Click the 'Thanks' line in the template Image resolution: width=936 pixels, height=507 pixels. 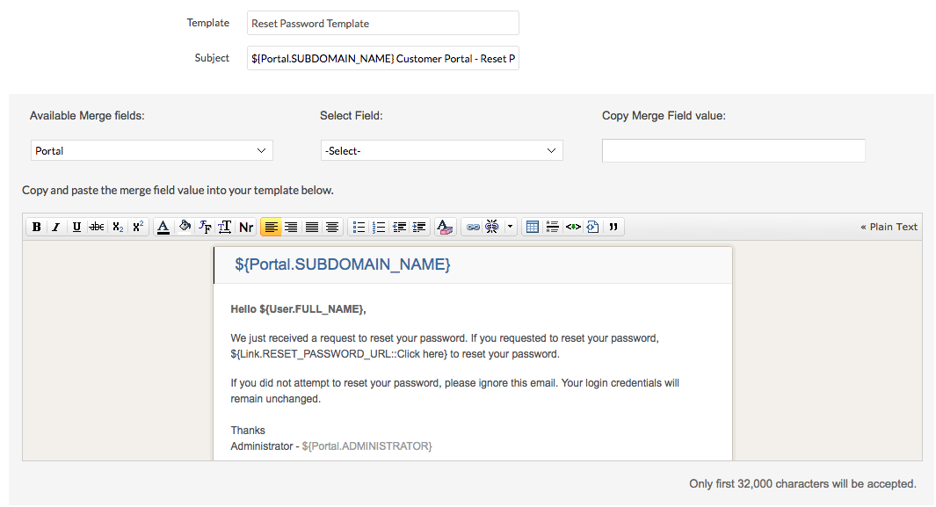(248, 430)
